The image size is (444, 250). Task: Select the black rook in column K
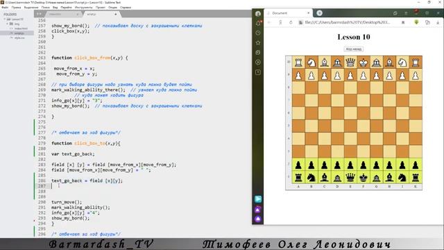tap(416, 178)
